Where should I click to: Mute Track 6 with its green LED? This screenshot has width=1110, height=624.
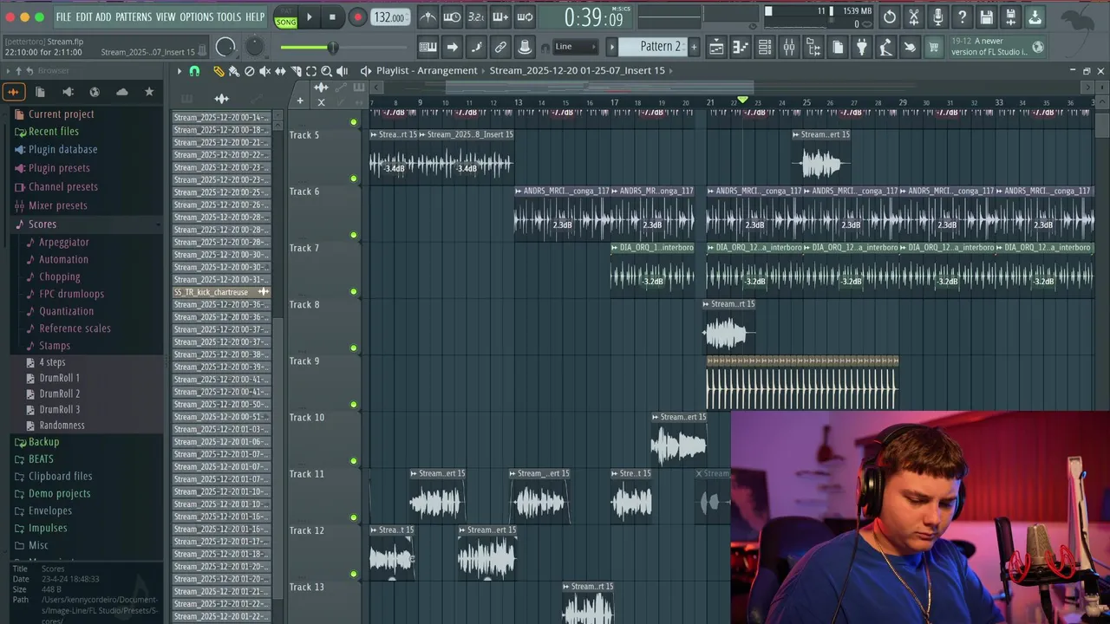(353, 235)
